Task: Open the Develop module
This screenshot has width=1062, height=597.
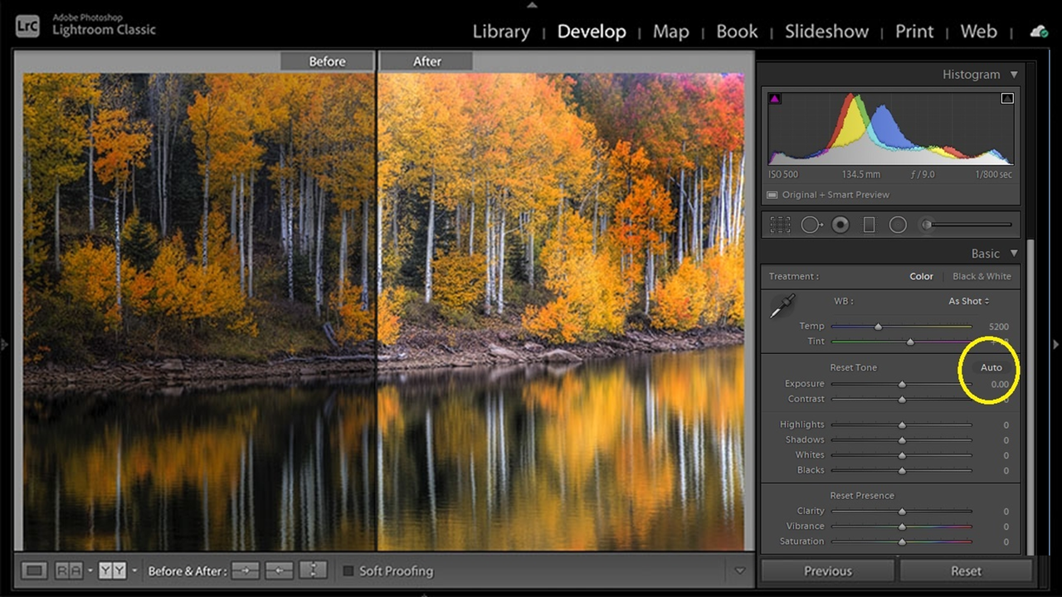Action: pyautogui.click(x=592, y=32)
